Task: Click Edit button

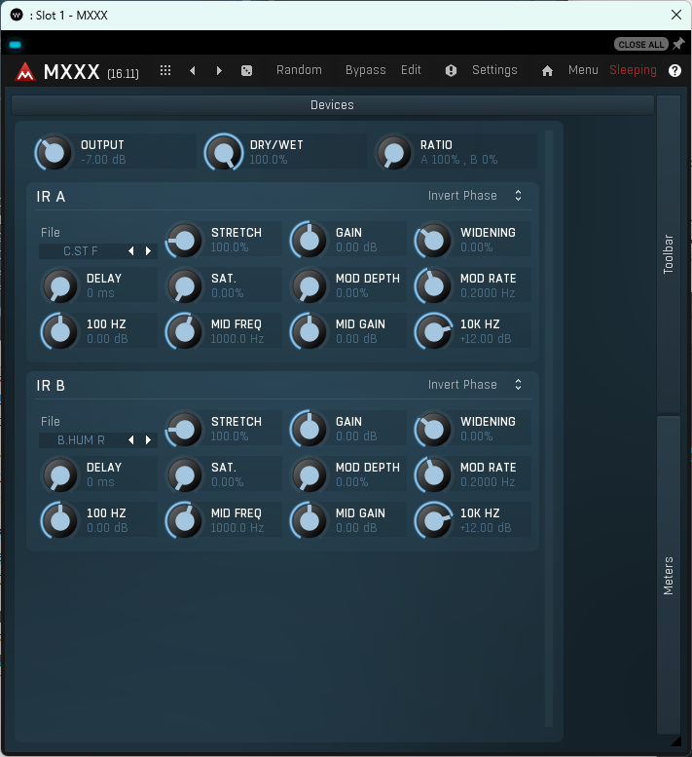Action: click(411, 70)
